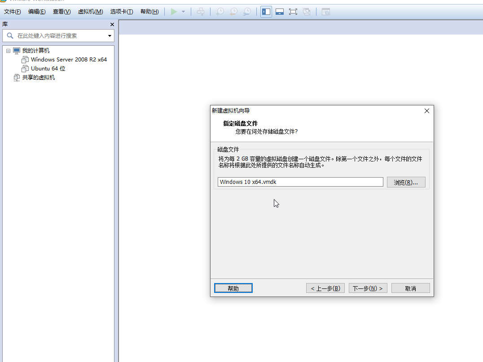Open the 编辑(E) menu
Screen dimensions: 483x362
tap(37, 12)
